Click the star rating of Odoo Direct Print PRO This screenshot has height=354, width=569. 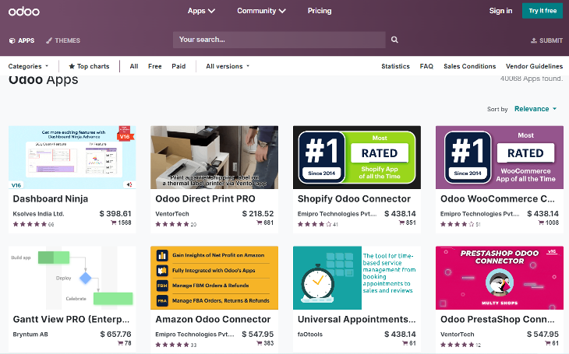tap(172, 224)
